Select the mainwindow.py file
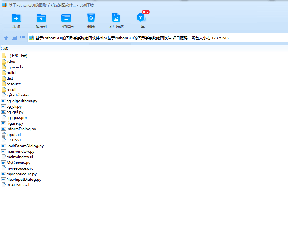This screenshot has width=288, height=232. (x=18, y=151)
